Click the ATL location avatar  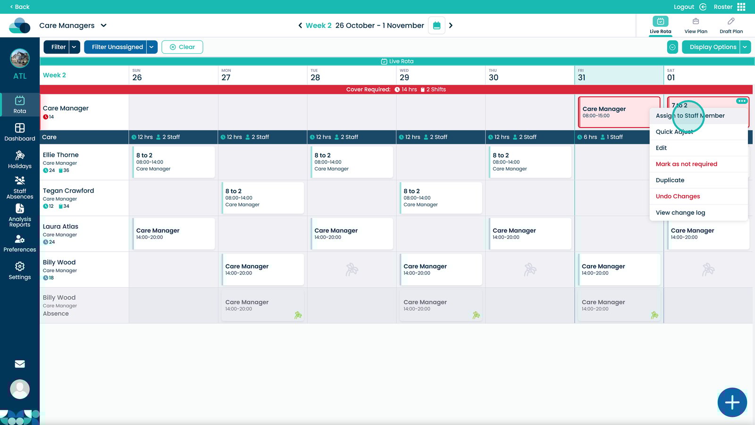20,59
